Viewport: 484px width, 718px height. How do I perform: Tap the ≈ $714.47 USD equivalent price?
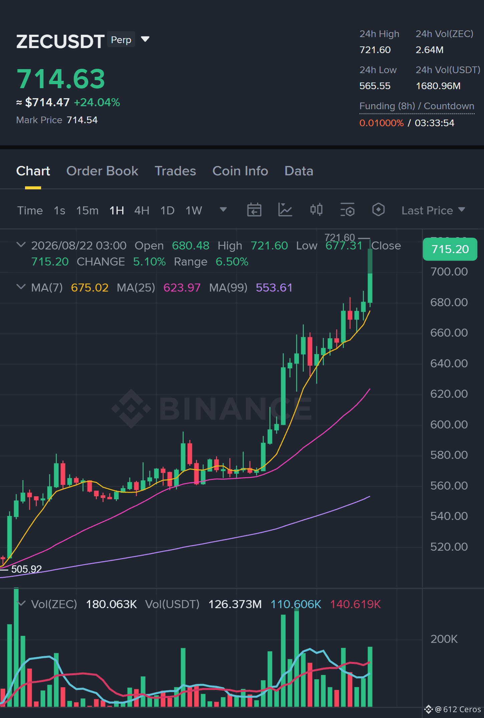tap(43, 102)
